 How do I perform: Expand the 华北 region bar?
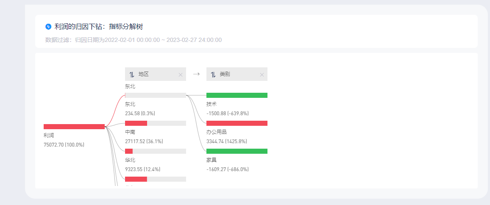click(156, 151)
